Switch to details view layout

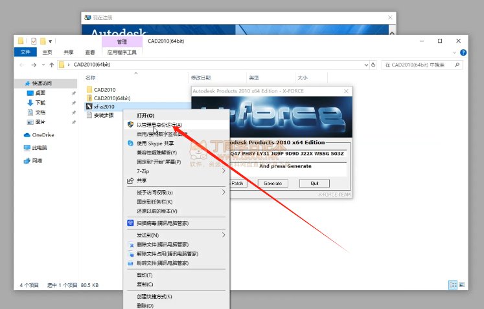click(452, 285)
